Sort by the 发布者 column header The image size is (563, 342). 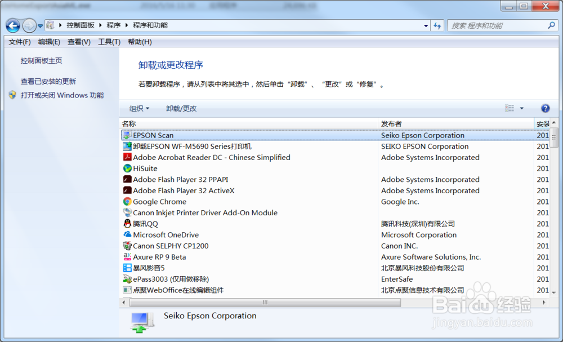tap(457, 124)
